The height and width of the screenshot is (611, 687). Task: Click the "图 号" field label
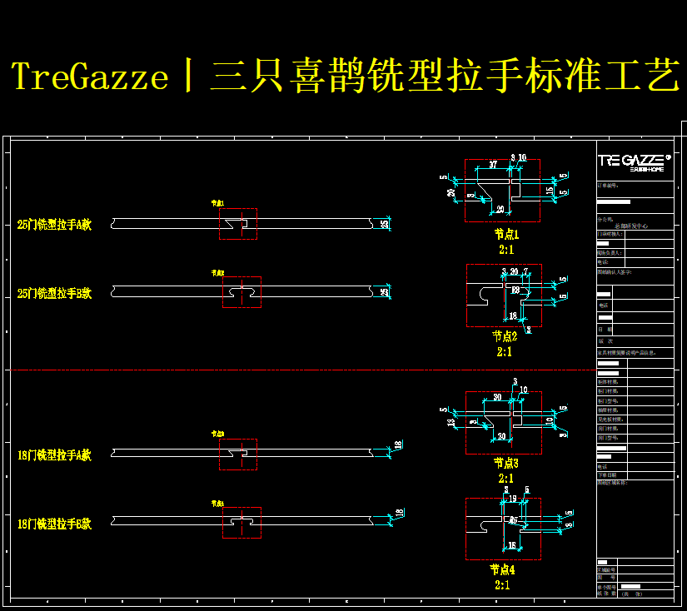coord(607,578)
